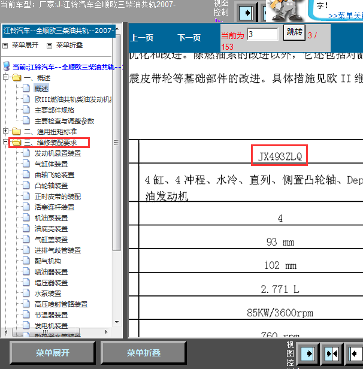Click the 跳转 jump button
The height and width of the screenshot is (369, 363).
(x=294, y=32)
